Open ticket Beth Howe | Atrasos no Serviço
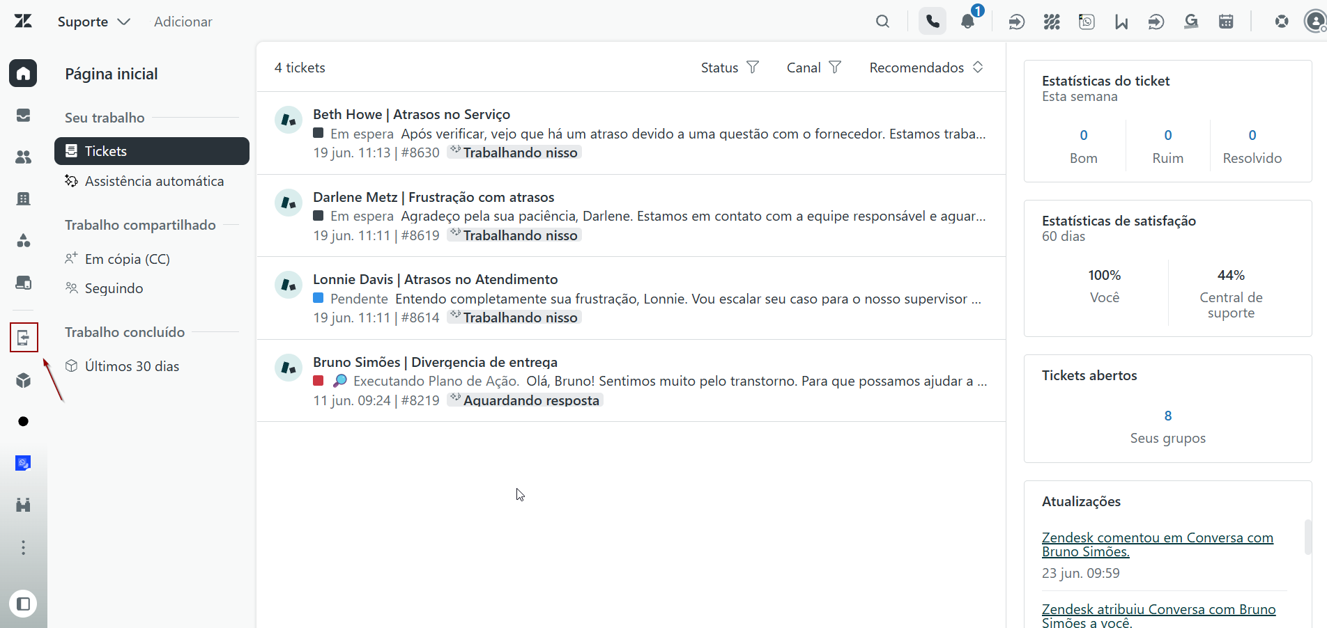 click(631, 133)
